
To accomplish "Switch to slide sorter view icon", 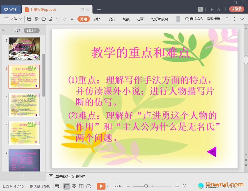I will tap(74, 186).
